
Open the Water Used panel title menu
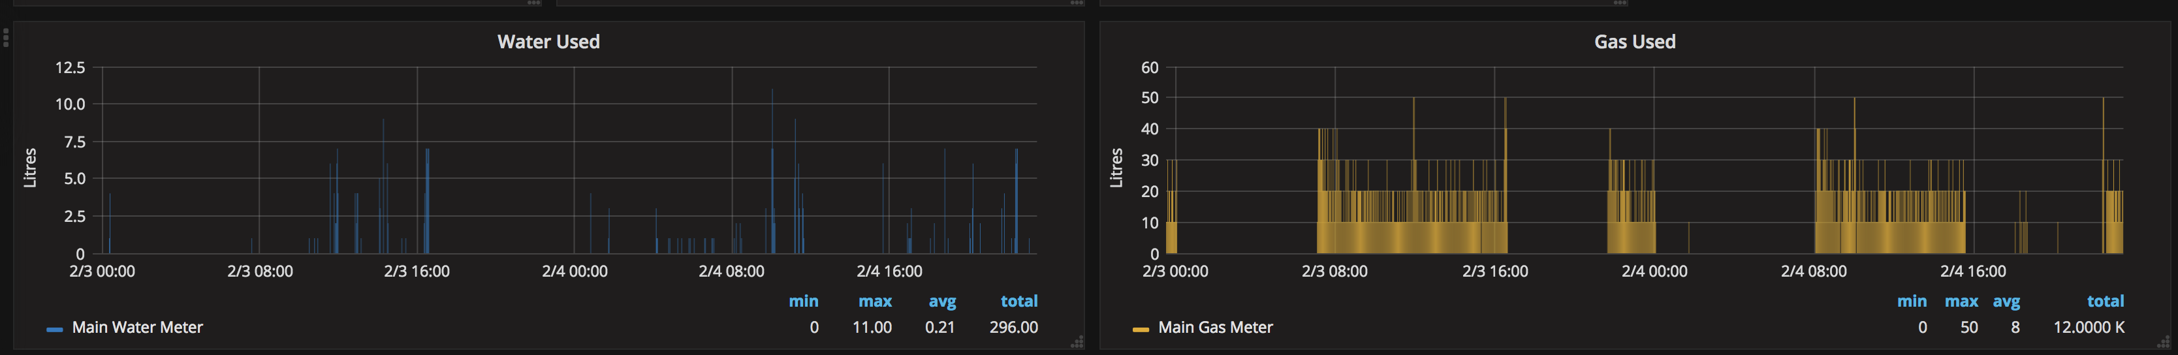[548, 41]
